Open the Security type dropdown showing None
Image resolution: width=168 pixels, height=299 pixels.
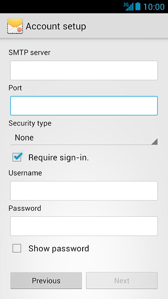pyautogui.click(x=84, y=138)
